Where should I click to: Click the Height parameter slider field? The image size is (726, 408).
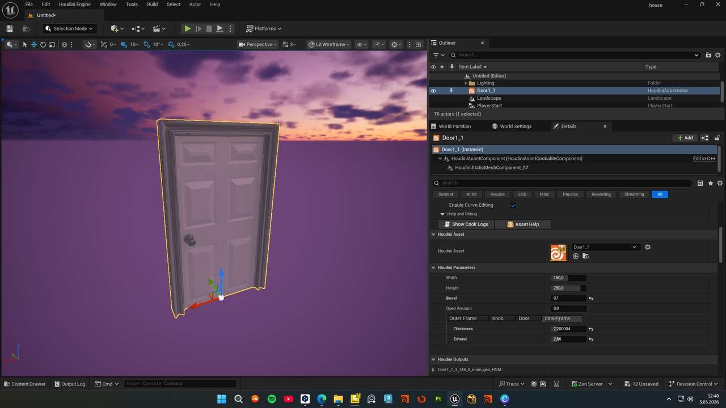point(569,288)
